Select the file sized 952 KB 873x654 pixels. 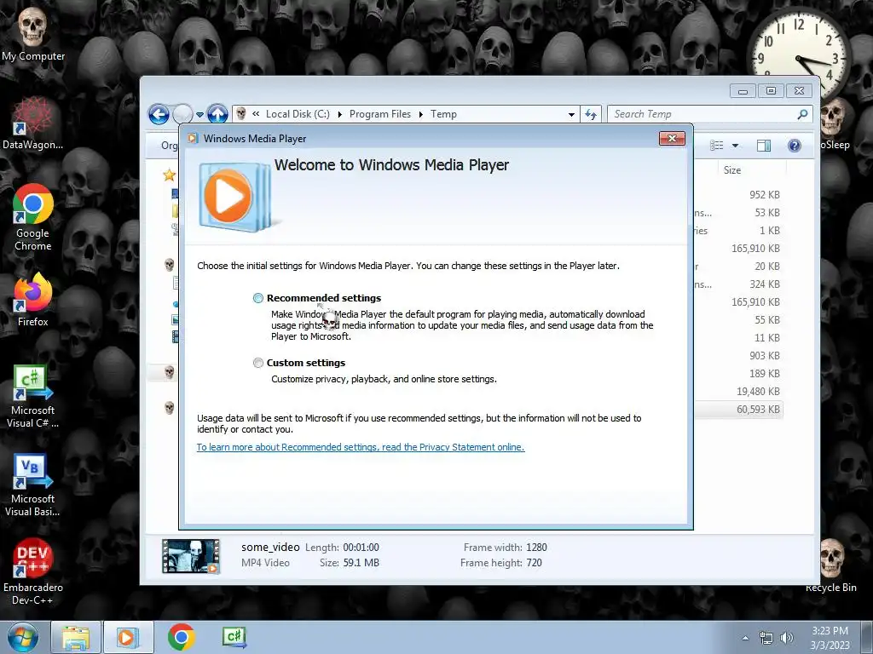tap(764, 195)
